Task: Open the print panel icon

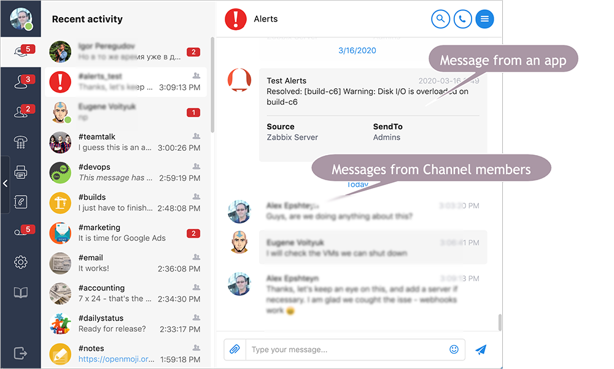Action: coord(20,172)
